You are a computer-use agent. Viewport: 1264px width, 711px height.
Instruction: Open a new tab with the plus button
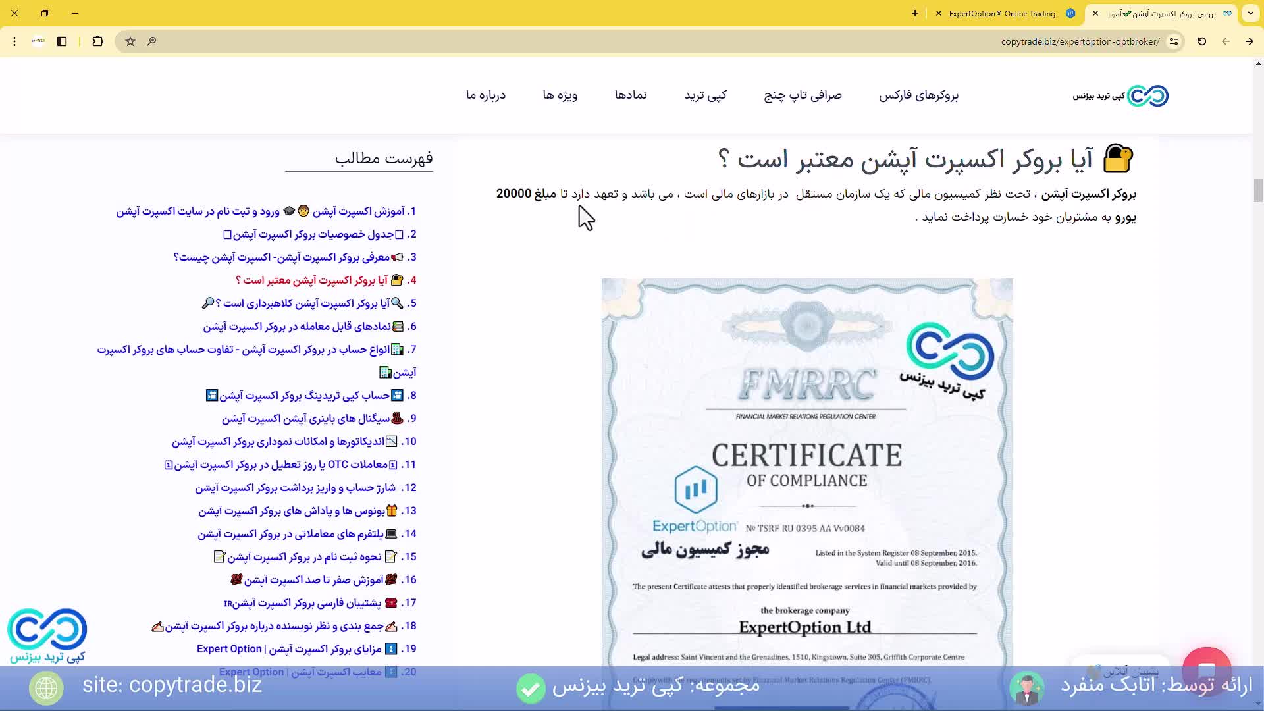[915, 13]
